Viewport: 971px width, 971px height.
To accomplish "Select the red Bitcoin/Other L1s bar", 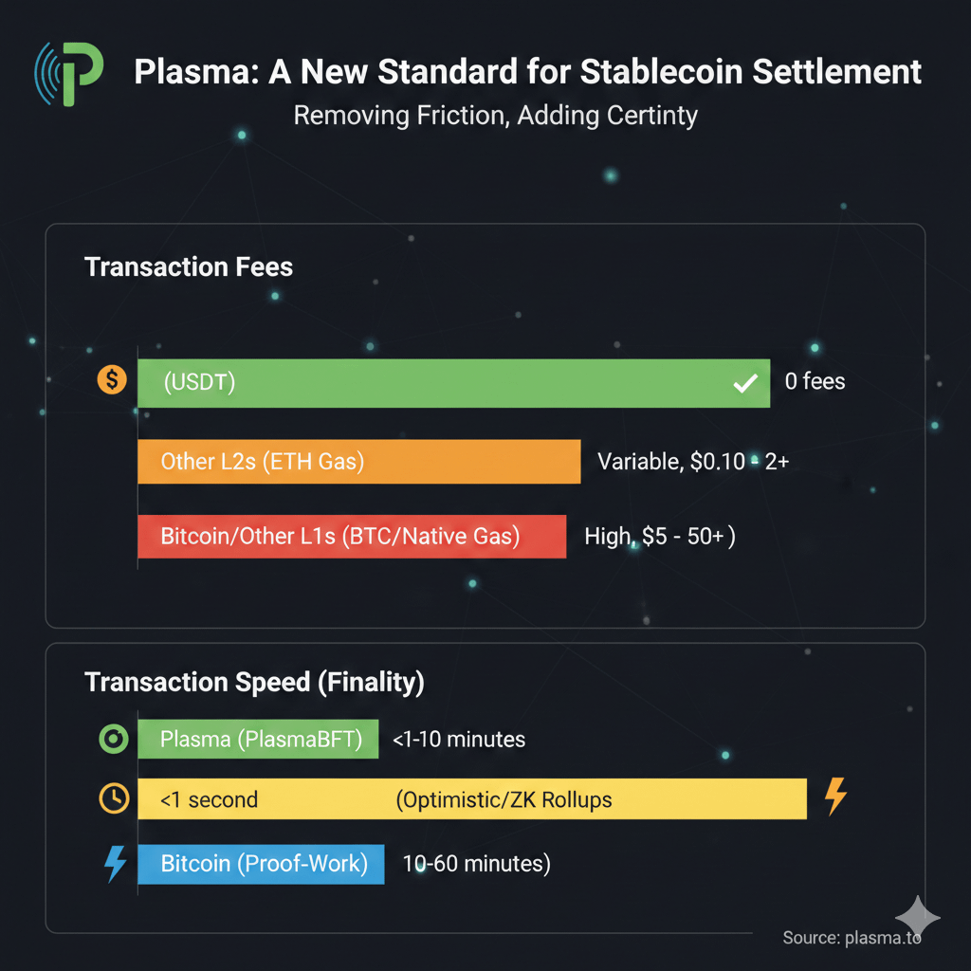I will coord(352,537).
